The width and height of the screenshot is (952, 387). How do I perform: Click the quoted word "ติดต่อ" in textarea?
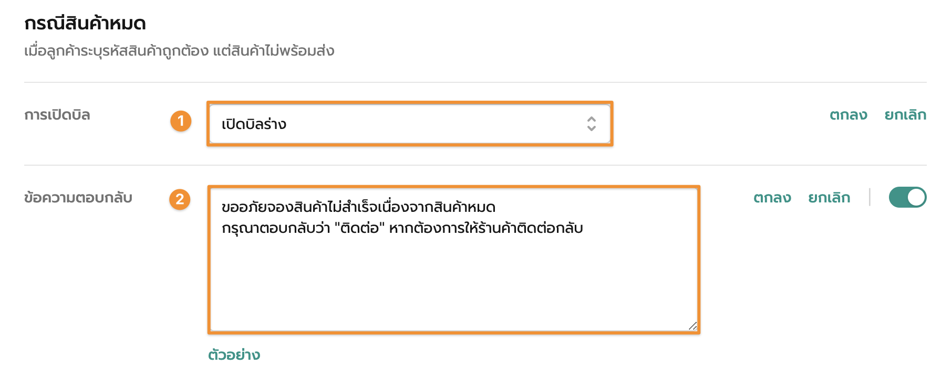[x=360, y=228]
